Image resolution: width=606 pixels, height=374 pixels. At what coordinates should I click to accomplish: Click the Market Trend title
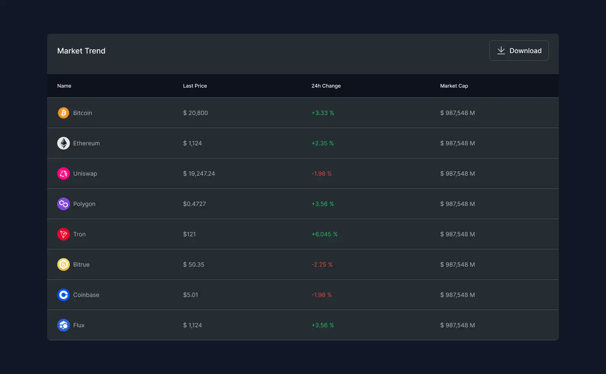point(81,51)
